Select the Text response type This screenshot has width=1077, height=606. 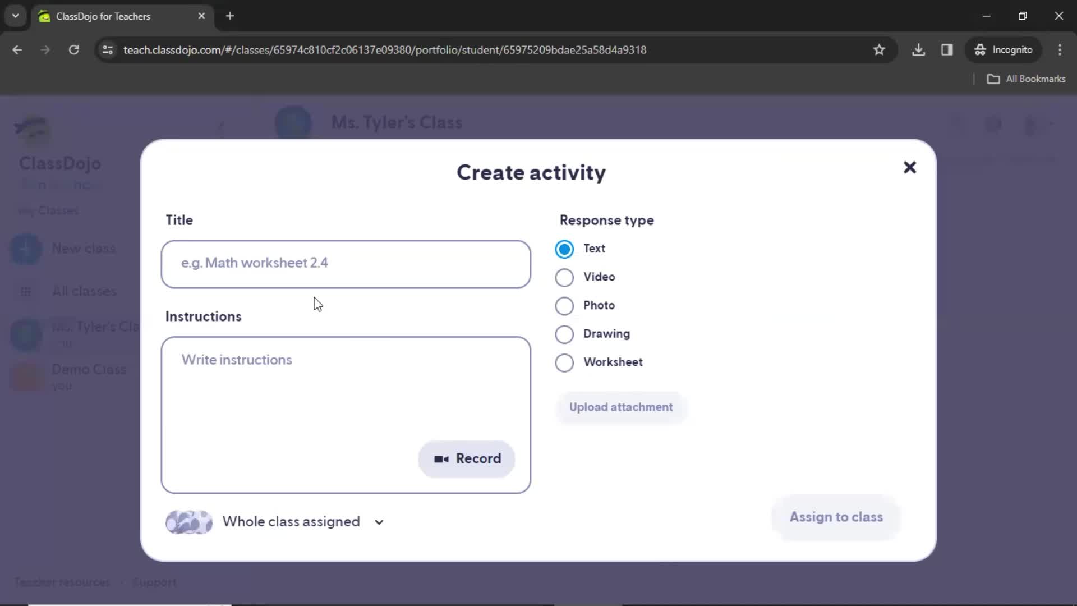pyautogui.click(x=565, y=249)
